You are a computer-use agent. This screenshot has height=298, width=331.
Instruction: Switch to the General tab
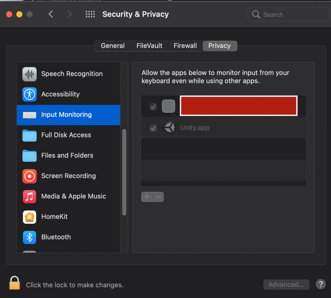coord(112,46)
